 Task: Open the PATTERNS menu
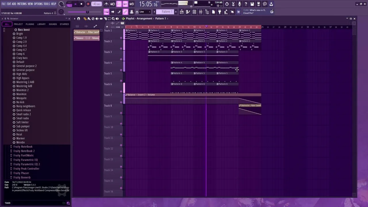(x=22, y=4)
